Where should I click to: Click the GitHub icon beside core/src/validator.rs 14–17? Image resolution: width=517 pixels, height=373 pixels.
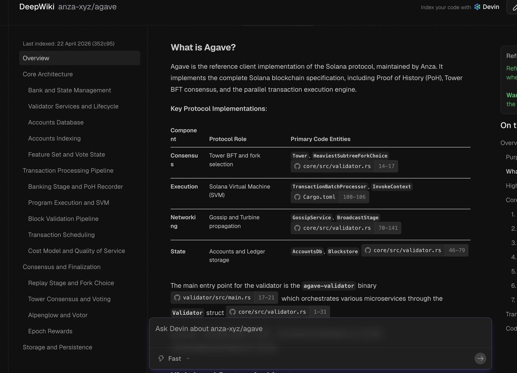[297, 166]
